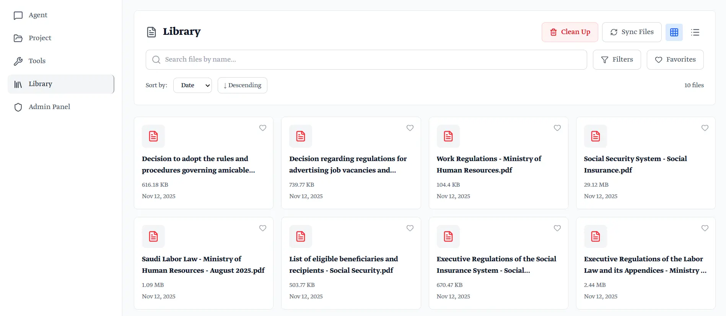Image resolution: width=726 pixels, height=316 pixels.
Task: Click Sync Files button
Action: click(632, 32)
